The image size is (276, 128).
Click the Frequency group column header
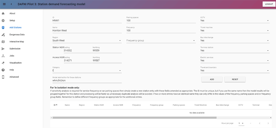pyautogui.click(x=157, y=105)
